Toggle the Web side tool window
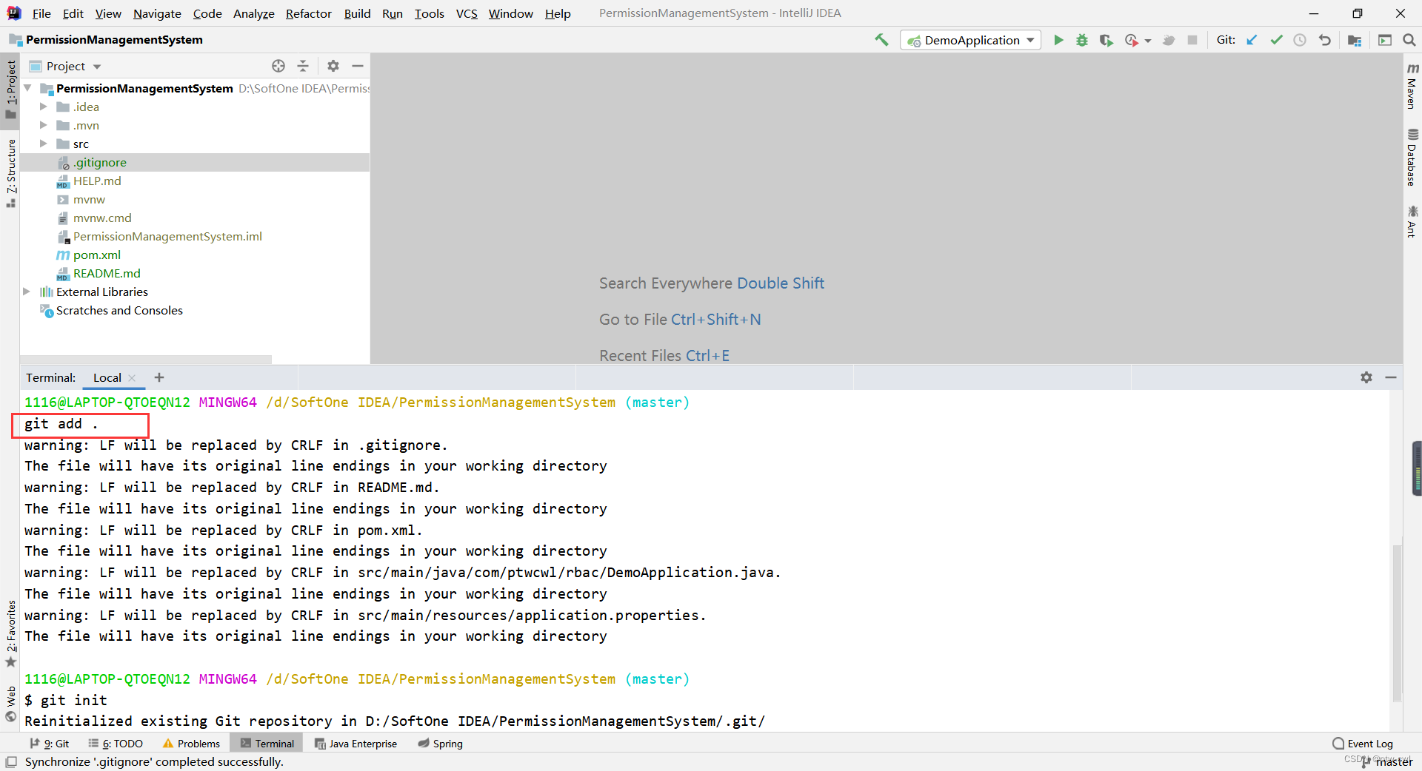1422x771 pixels. 11,704
